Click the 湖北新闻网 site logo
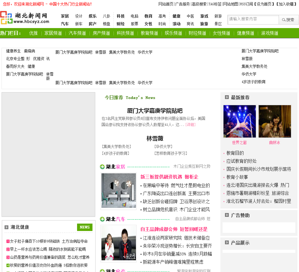The image size is (299, 272). coord(25,18)
